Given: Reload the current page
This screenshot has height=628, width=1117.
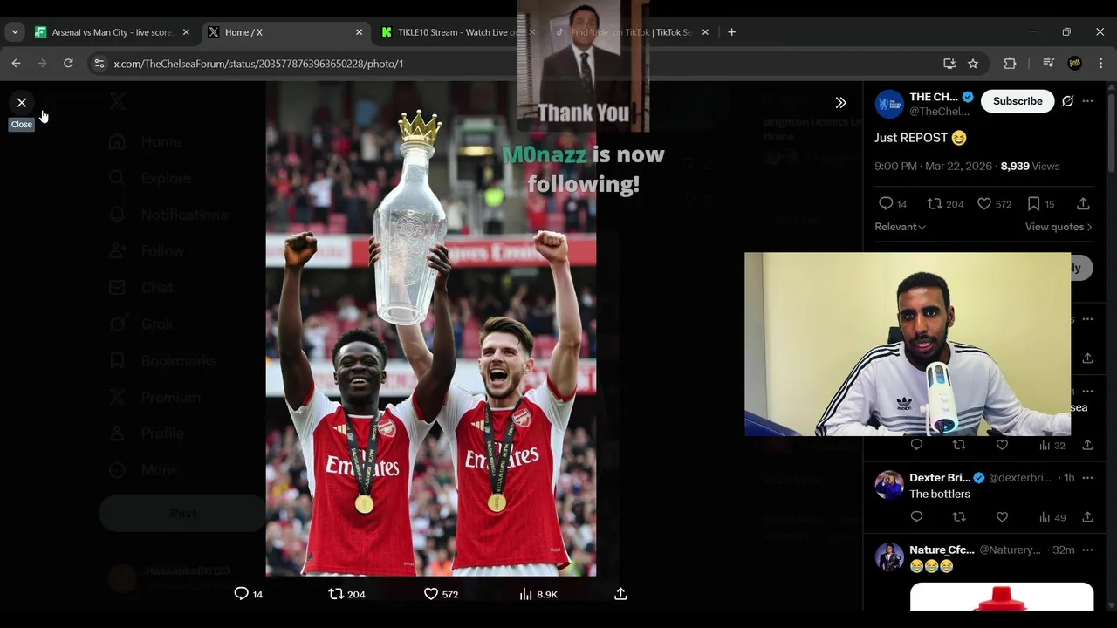Looking at the screenshot, I should click(68, 64).
